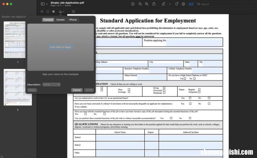The image size is (257, 158).
Task: Check the Days checkbox
Action: [x=129, y=90]
